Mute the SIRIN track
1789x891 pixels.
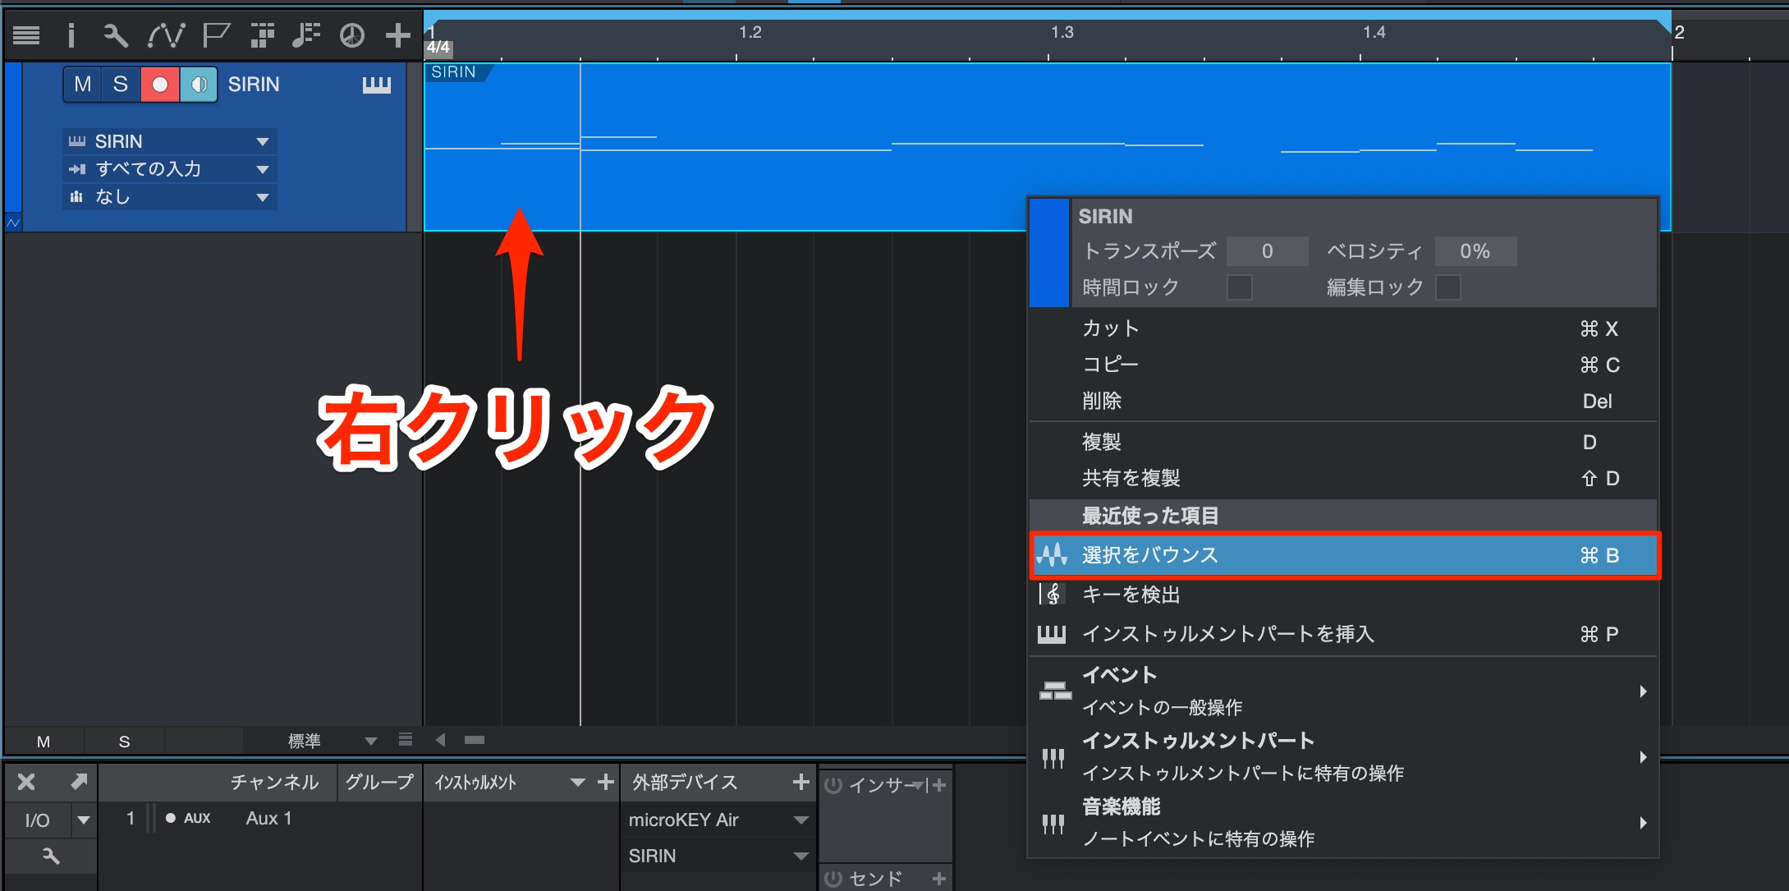click(x=82, y=85)
